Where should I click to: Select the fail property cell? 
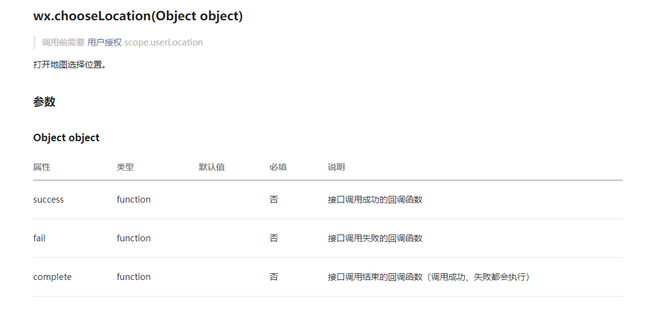tap(39, 238)
